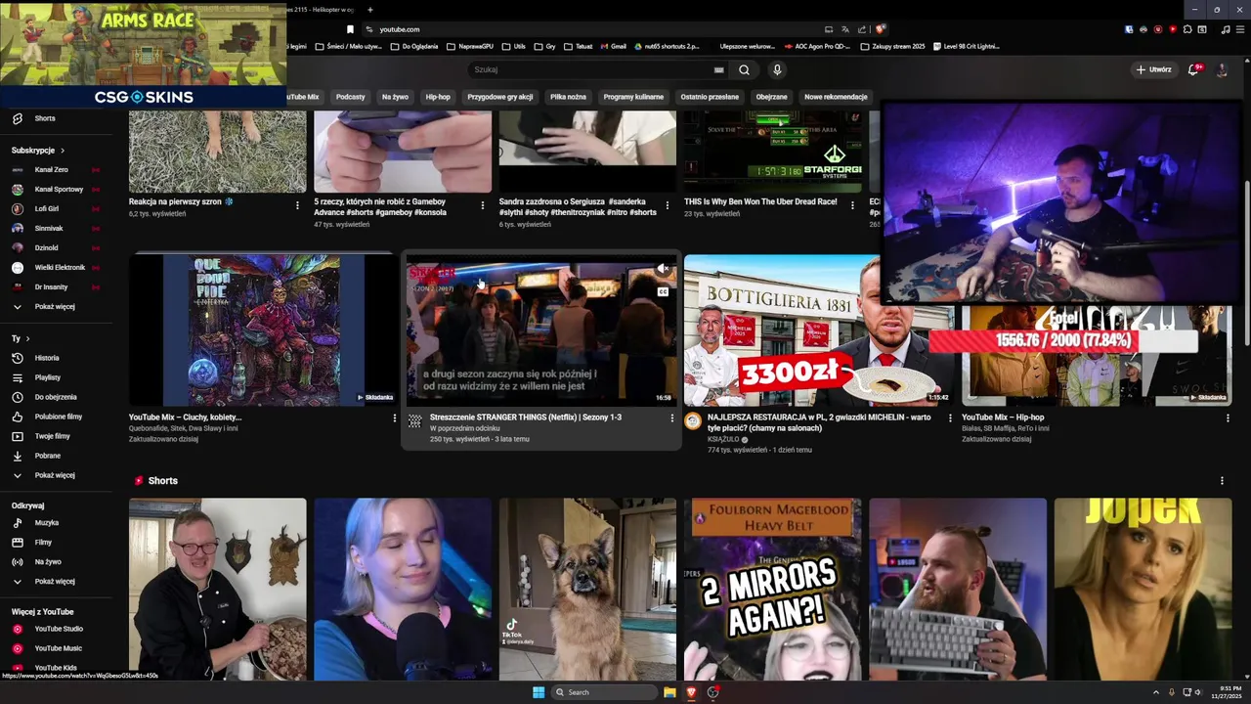The height and width of the screenshot is (704, 1251).
Task: Open the notifications bell
Action: 1193,69
